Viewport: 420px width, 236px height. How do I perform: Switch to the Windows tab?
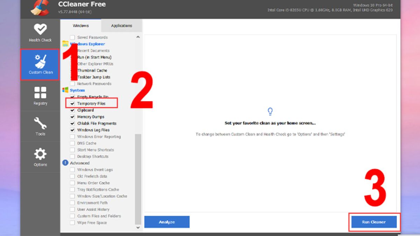81,26
